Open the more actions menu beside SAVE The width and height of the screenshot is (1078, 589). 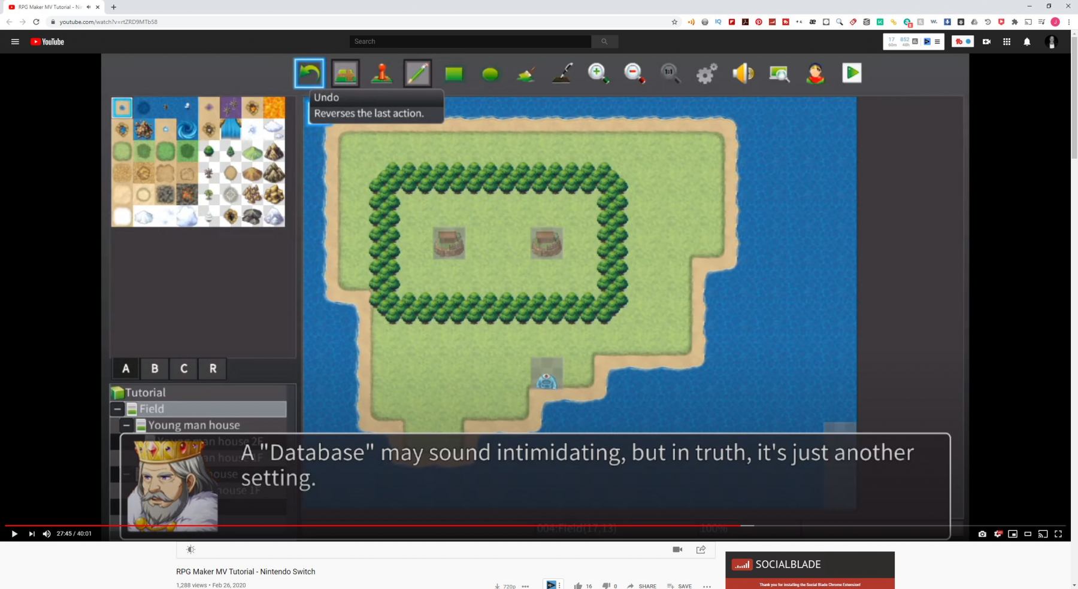tap(707, 586)
